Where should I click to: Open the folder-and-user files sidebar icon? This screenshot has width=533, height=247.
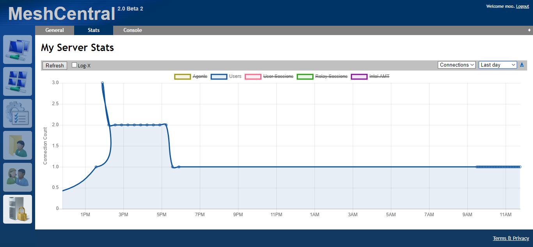[x=18, y=145]
